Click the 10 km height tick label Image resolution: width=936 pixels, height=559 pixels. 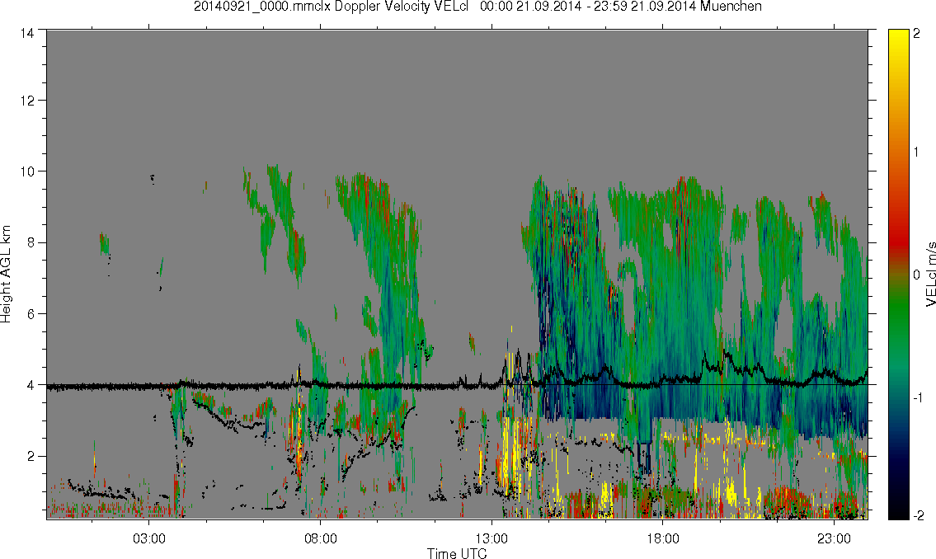coord(26,171)
